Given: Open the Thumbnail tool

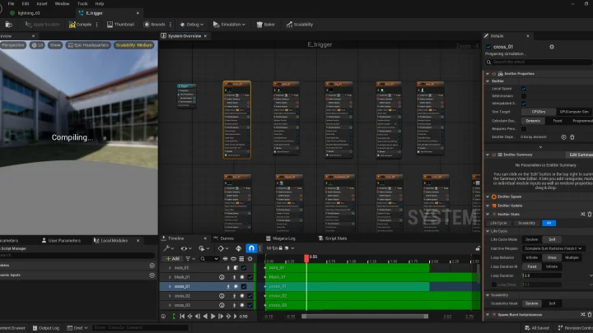Looking at the screenshot, I should pyautogui.click(x=120, y=25).
